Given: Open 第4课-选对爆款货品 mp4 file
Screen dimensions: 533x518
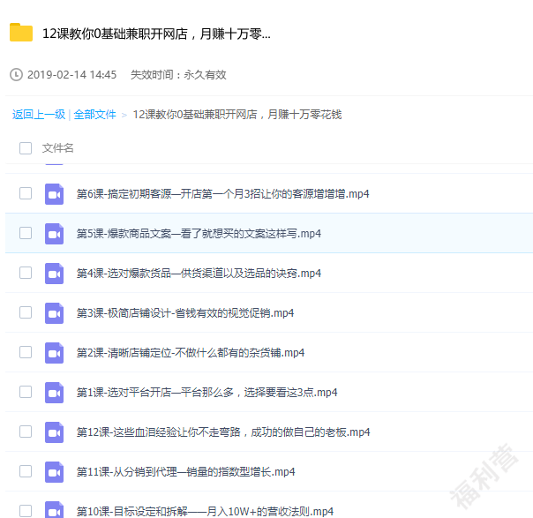Looking at the screenshot, I should 199,274.
